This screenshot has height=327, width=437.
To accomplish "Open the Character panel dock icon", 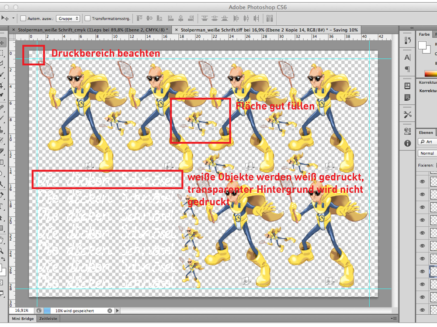I will (407, 57).
